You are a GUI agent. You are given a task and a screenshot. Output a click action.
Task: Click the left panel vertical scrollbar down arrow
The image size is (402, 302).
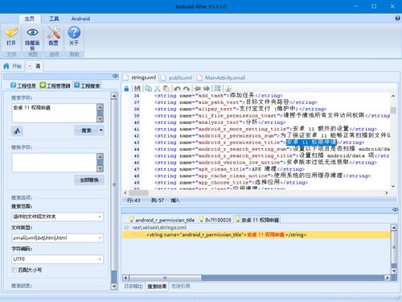coord(113,287)
